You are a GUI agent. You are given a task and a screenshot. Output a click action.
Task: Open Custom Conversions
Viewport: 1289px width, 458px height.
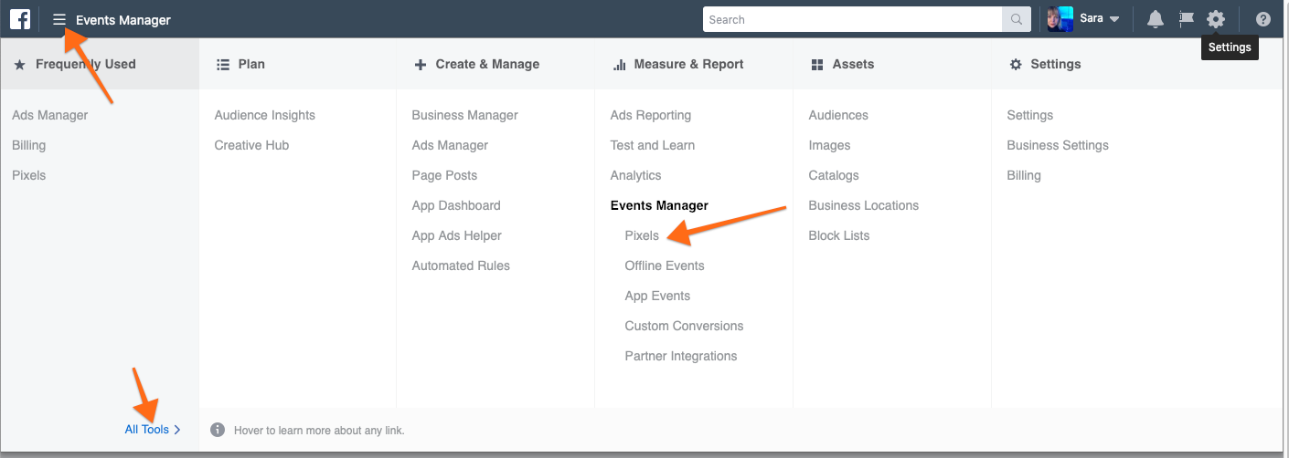tap(684, 326)
